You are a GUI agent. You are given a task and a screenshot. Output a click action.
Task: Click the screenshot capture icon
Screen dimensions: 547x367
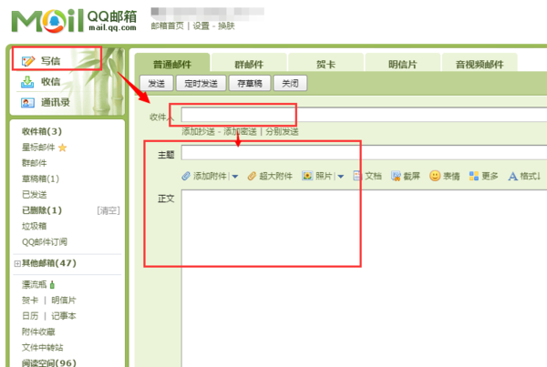coord(396,176)
